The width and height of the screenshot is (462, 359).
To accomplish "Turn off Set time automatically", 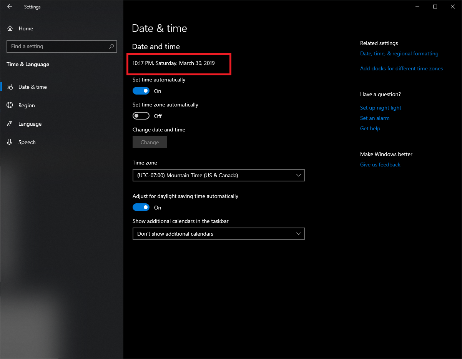I will pos(141,91).
